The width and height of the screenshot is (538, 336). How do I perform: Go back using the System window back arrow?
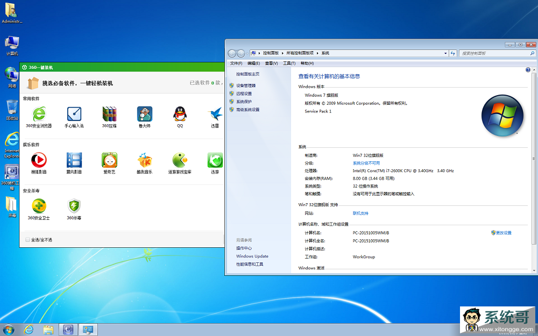pos(232,53)
